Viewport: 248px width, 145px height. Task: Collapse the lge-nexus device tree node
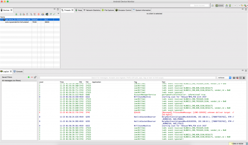click(x=2, y=19)
